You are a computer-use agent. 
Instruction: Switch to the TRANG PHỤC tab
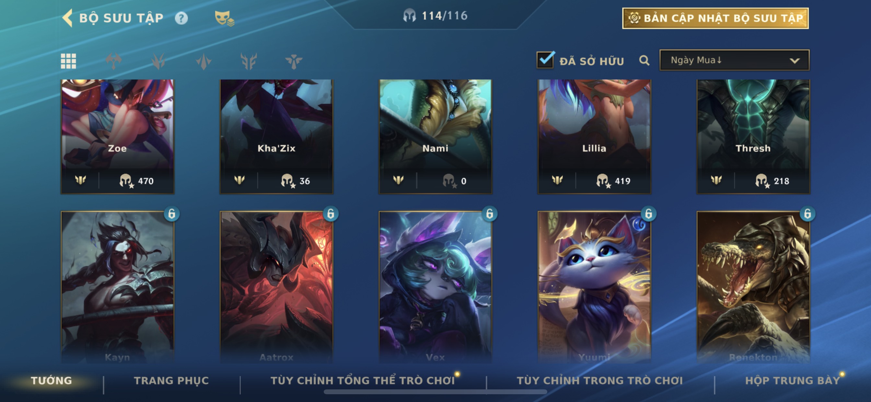click(x=171, y=380)
